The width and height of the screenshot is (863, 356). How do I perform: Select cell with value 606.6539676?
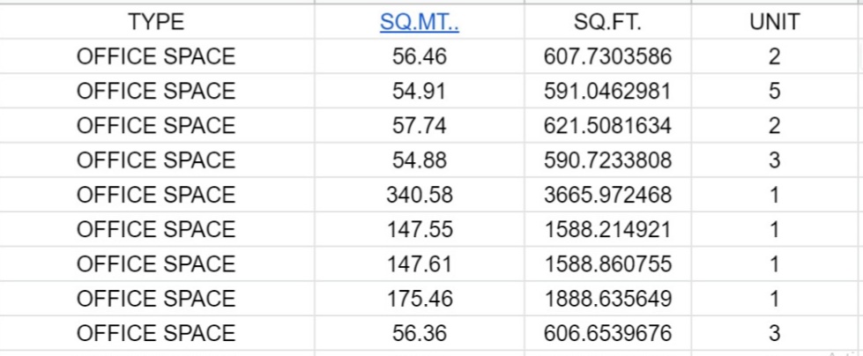pyautogui.click(x=607, y=333)
